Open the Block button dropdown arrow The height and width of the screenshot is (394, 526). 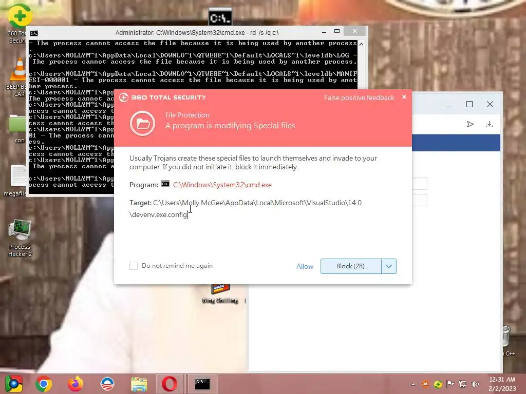point(389,266)
